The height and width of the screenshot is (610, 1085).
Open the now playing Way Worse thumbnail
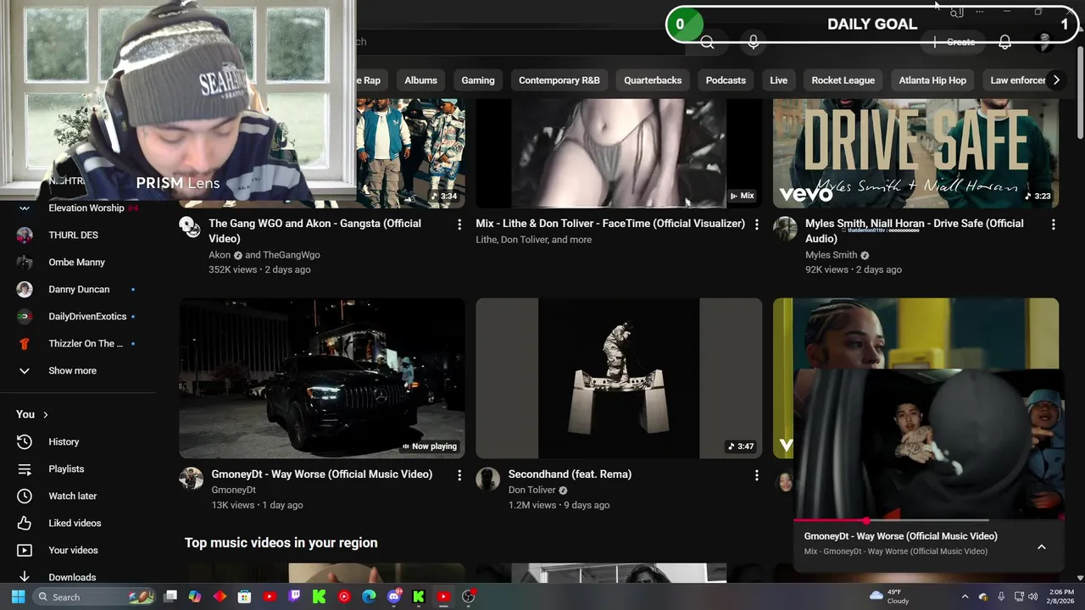322,378
